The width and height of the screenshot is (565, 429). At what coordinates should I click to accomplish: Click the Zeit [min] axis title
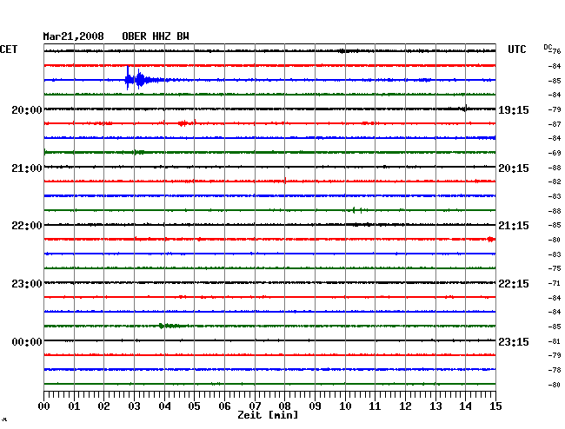268,415
